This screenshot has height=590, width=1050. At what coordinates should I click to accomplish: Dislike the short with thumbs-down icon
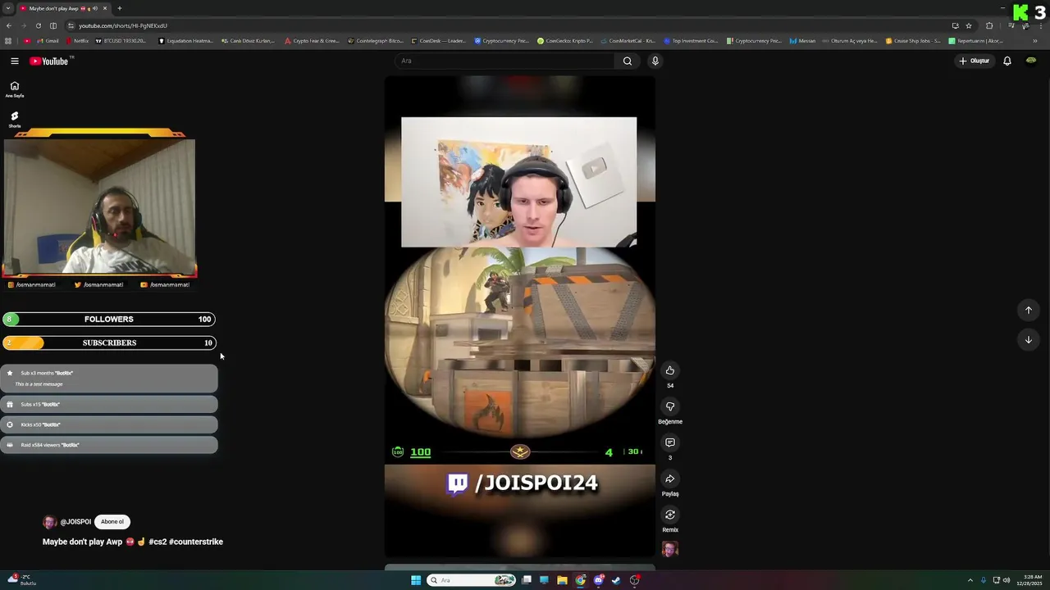[670, 406]
